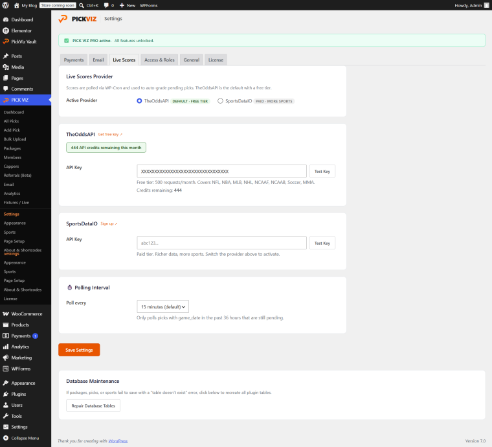Click the Media icon in the sidebar
Screen dimensions: 492x447
(x=6, y=67)
